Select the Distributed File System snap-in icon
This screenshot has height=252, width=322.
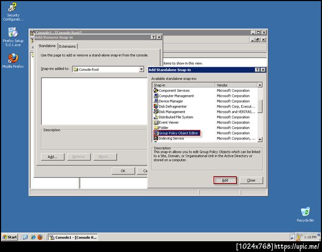156,117
